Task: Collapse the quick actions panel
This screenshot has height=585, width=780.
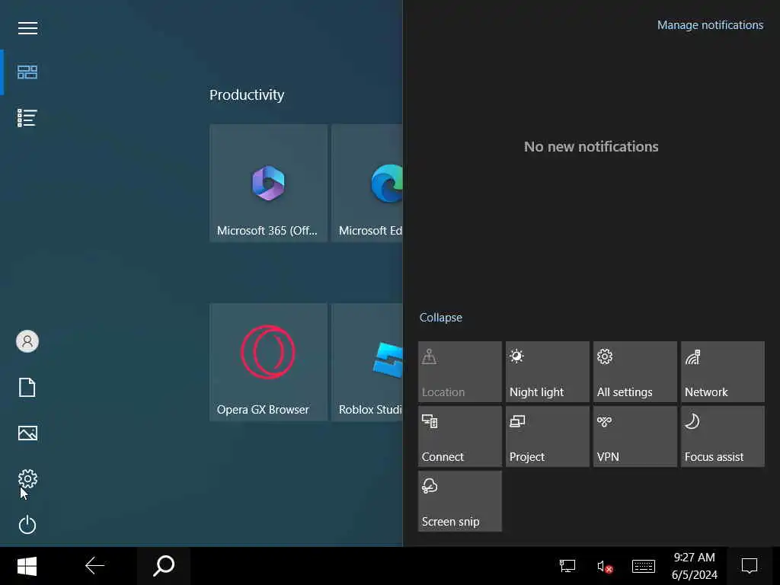Action: pos(441,318)
